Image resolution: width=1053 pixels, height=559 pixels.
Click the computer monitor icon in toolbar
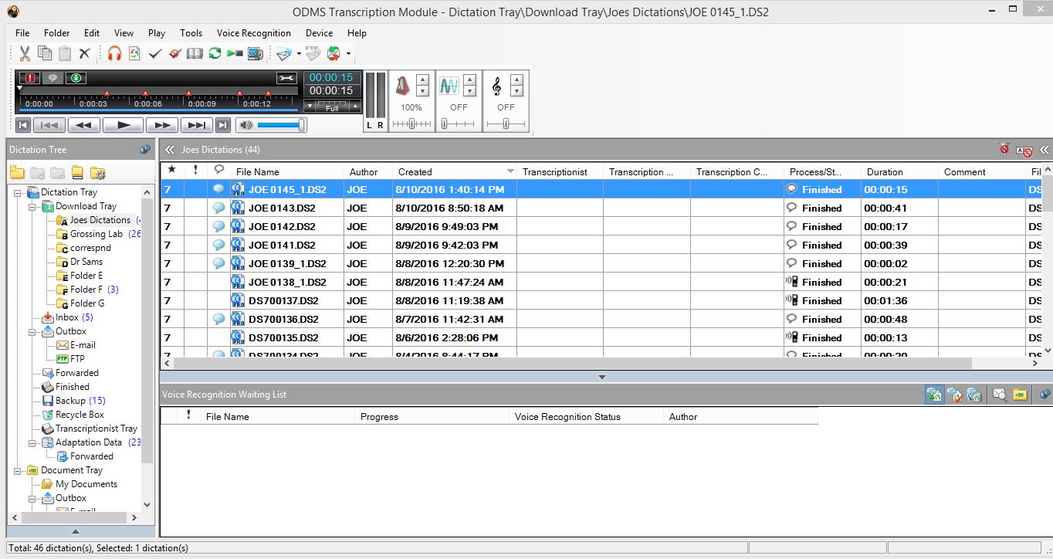coord(256,53)
